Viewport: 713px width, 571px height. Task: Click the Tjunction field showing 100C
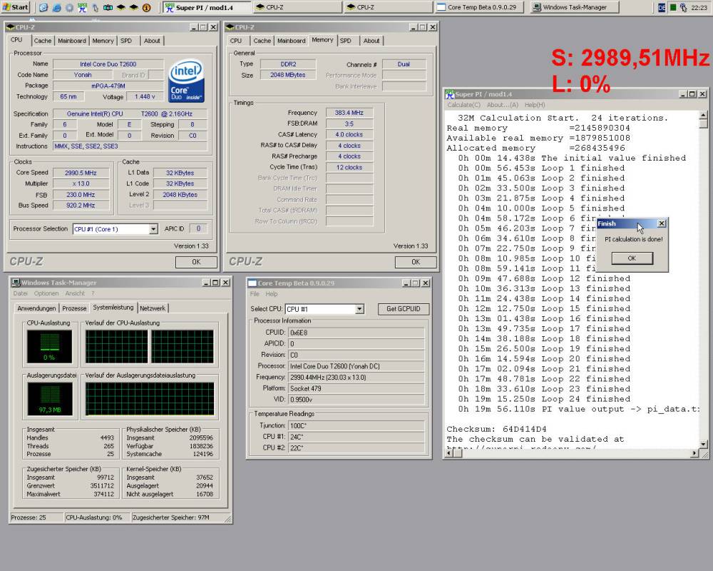tap(357, 425)
